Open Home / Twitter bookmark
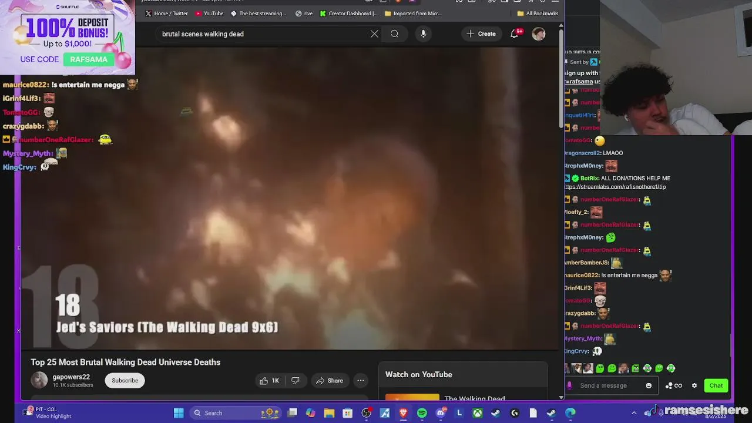Image resolution: width=752 pixels, height=423 pixels. [x=166, y=14]
